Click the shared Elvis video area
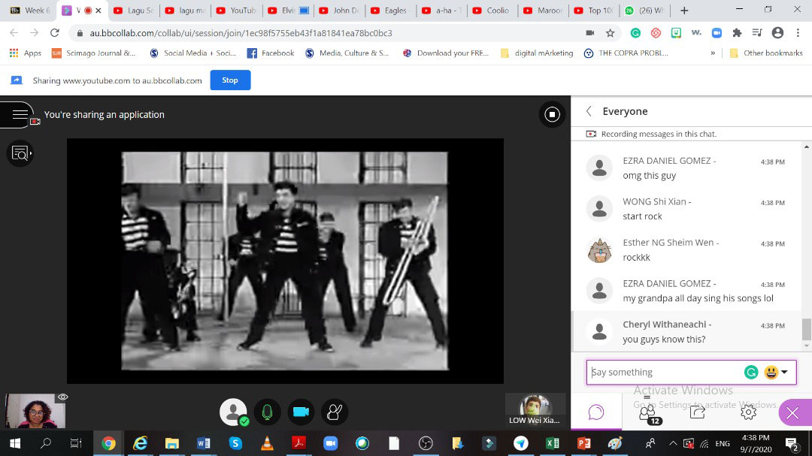This screenshot has height=456, width=812. (x=285, y=261)
